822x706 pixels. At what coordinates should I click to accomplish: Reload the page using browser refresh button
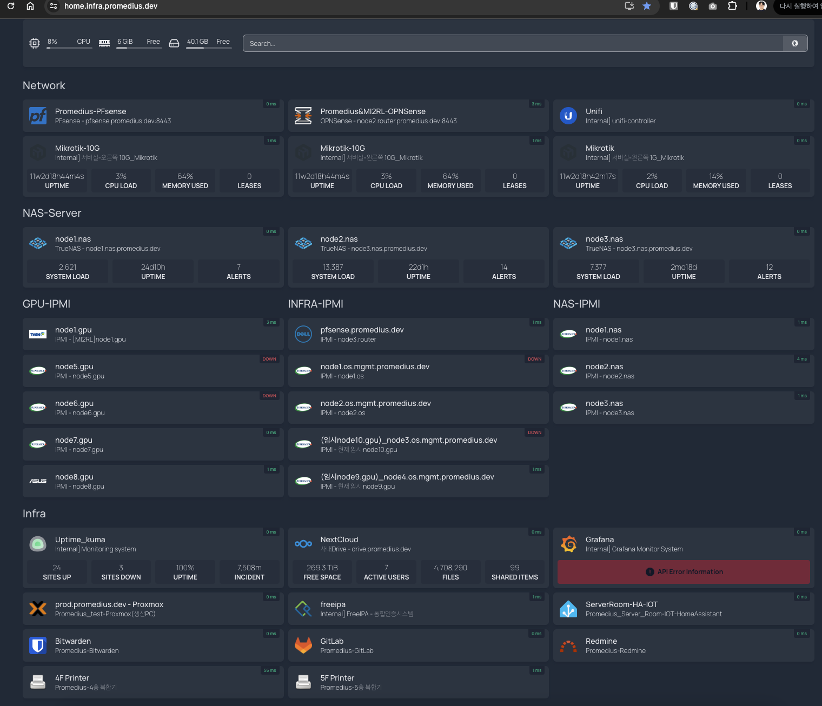[x=11, y=6]
